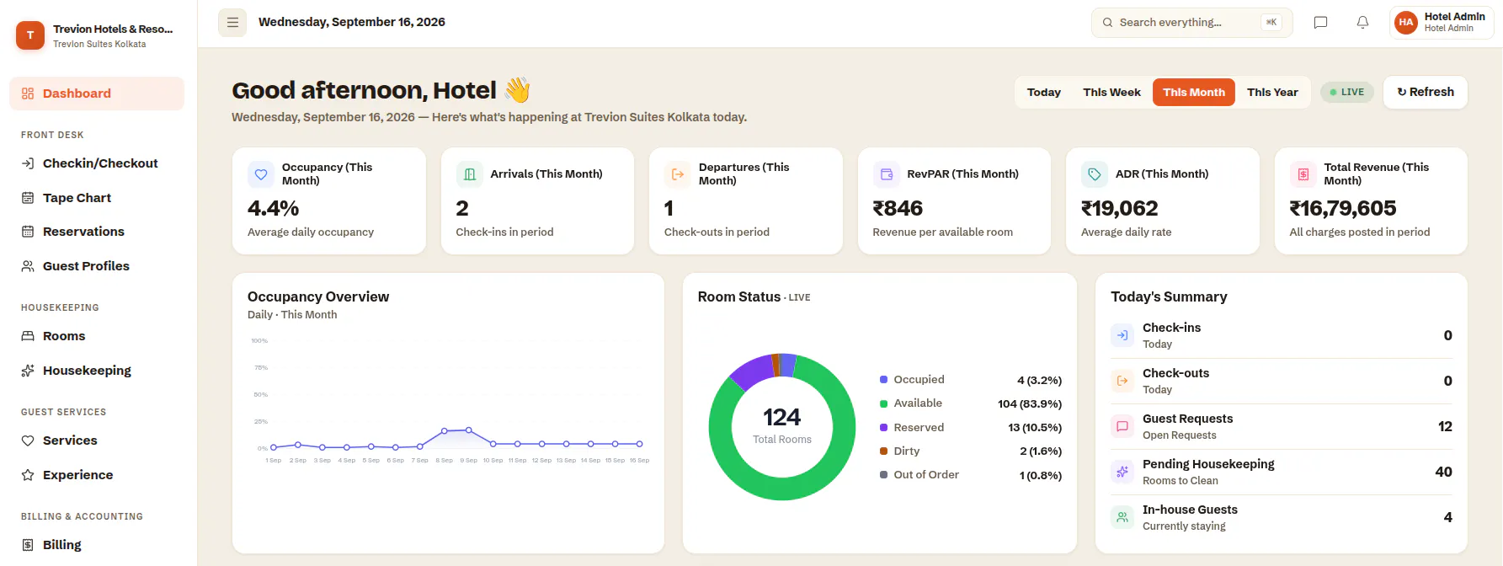This screenshot has width=1503, height=566.
Task: Open Checkin/Checkout in the sidebar
Action: [97, 163]
